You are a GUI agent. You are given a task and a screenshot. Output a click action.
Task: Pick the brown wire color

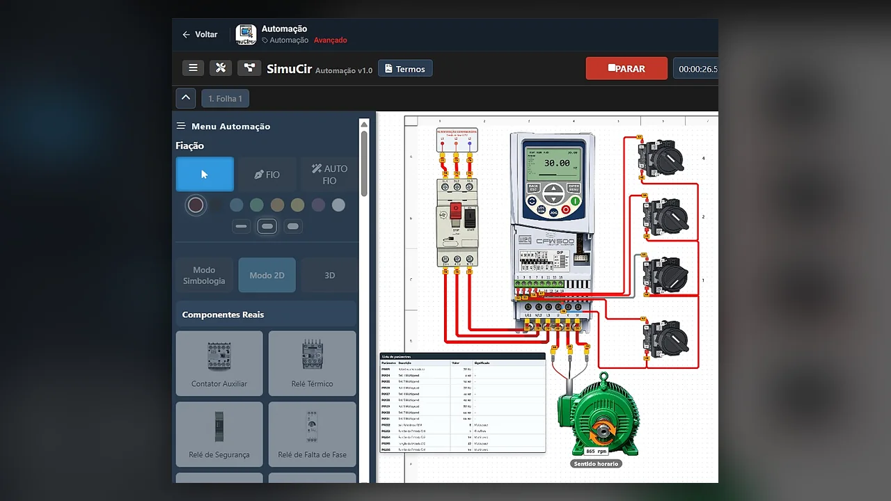277,205
